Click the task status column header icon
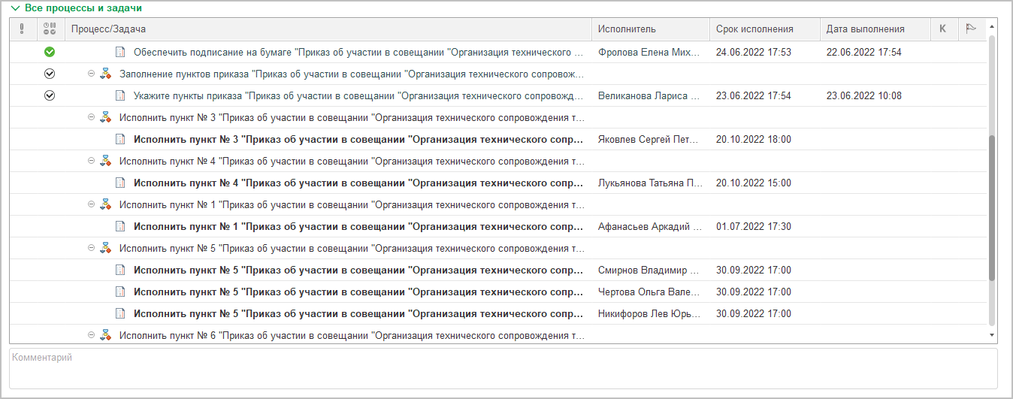1013x399 pixels. tap(50, 29)
